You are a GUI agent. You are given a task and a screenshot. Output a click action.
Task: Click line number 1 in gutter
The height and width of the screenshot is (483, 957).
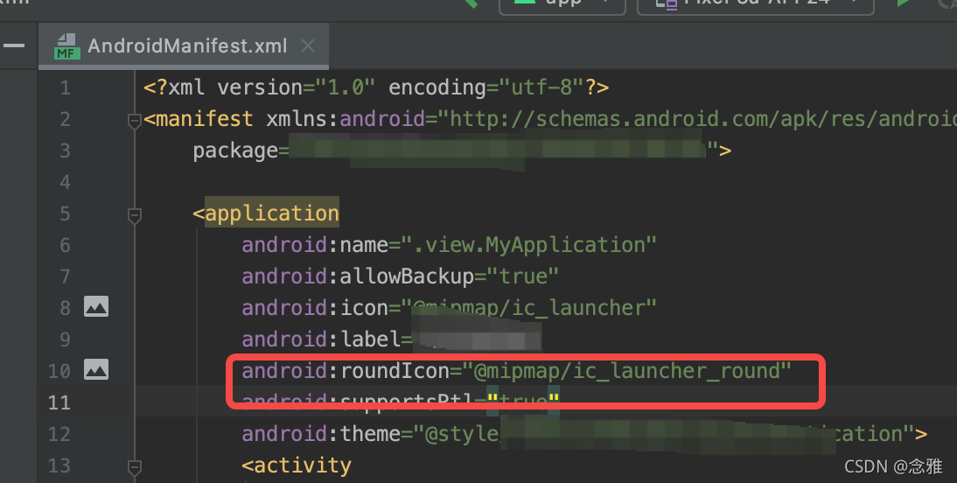click(65, 87)
